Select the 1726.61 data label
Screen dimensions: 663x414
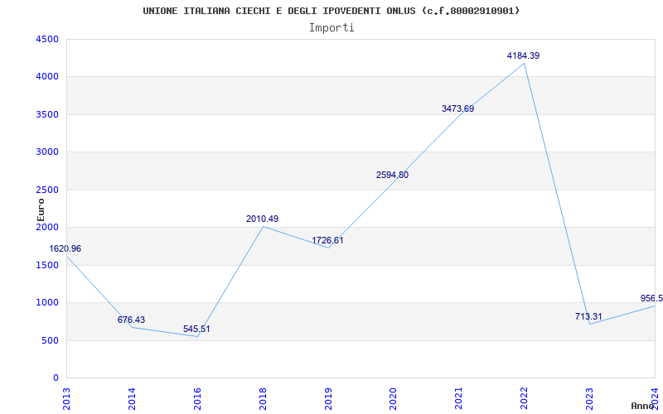coord(327,240)
